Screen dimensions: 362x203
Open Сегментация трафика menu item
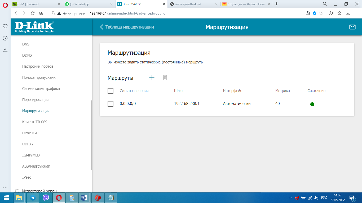click(x=41, y=89)
